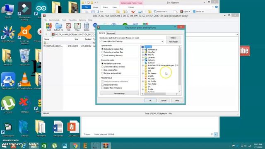
Task: Select Extract and replace files option
Action: 112,49
